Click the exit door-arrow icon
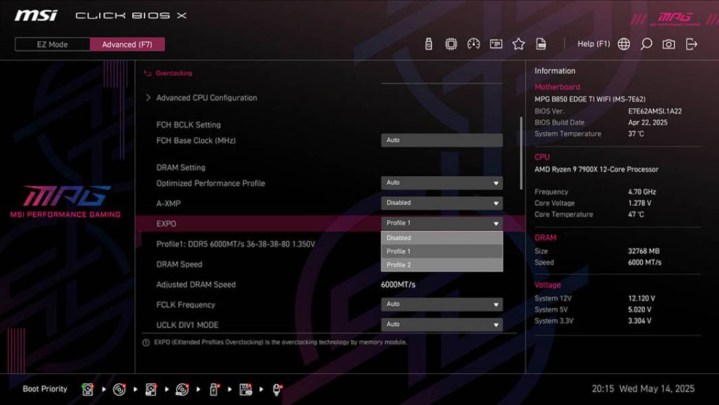 point(691,44)
